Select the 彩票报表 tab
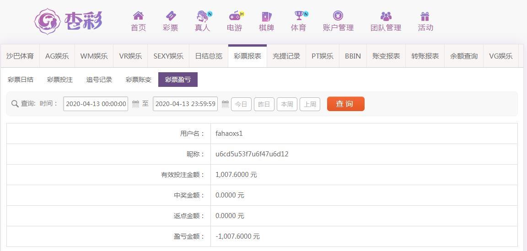The width and height of the screenshot is (527, 251). pos(247,56)
